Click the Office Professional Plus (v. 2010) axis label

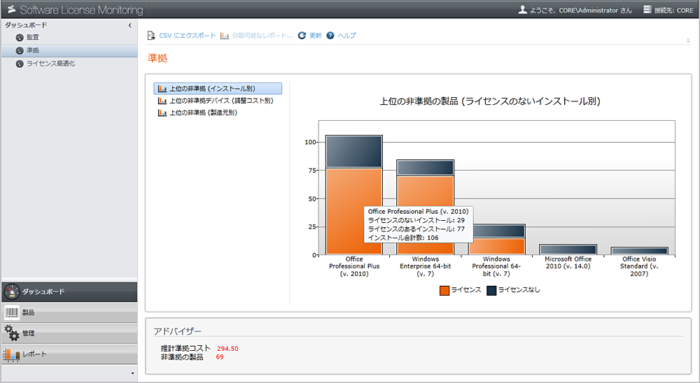(354, 266)
